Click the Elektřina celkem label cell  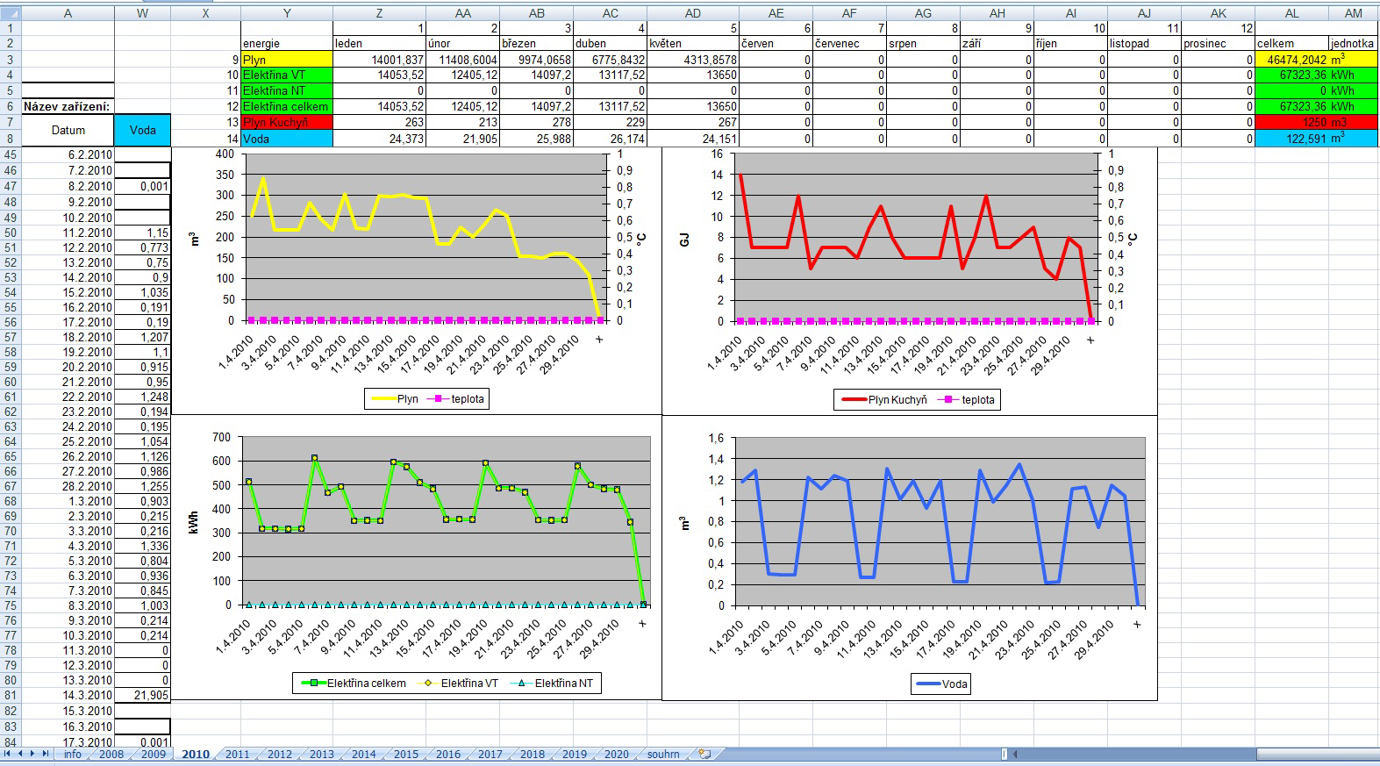[287, 107]
